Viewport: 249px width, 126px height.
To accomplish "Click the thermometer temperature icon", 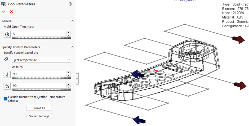I will tap(7, 74).
